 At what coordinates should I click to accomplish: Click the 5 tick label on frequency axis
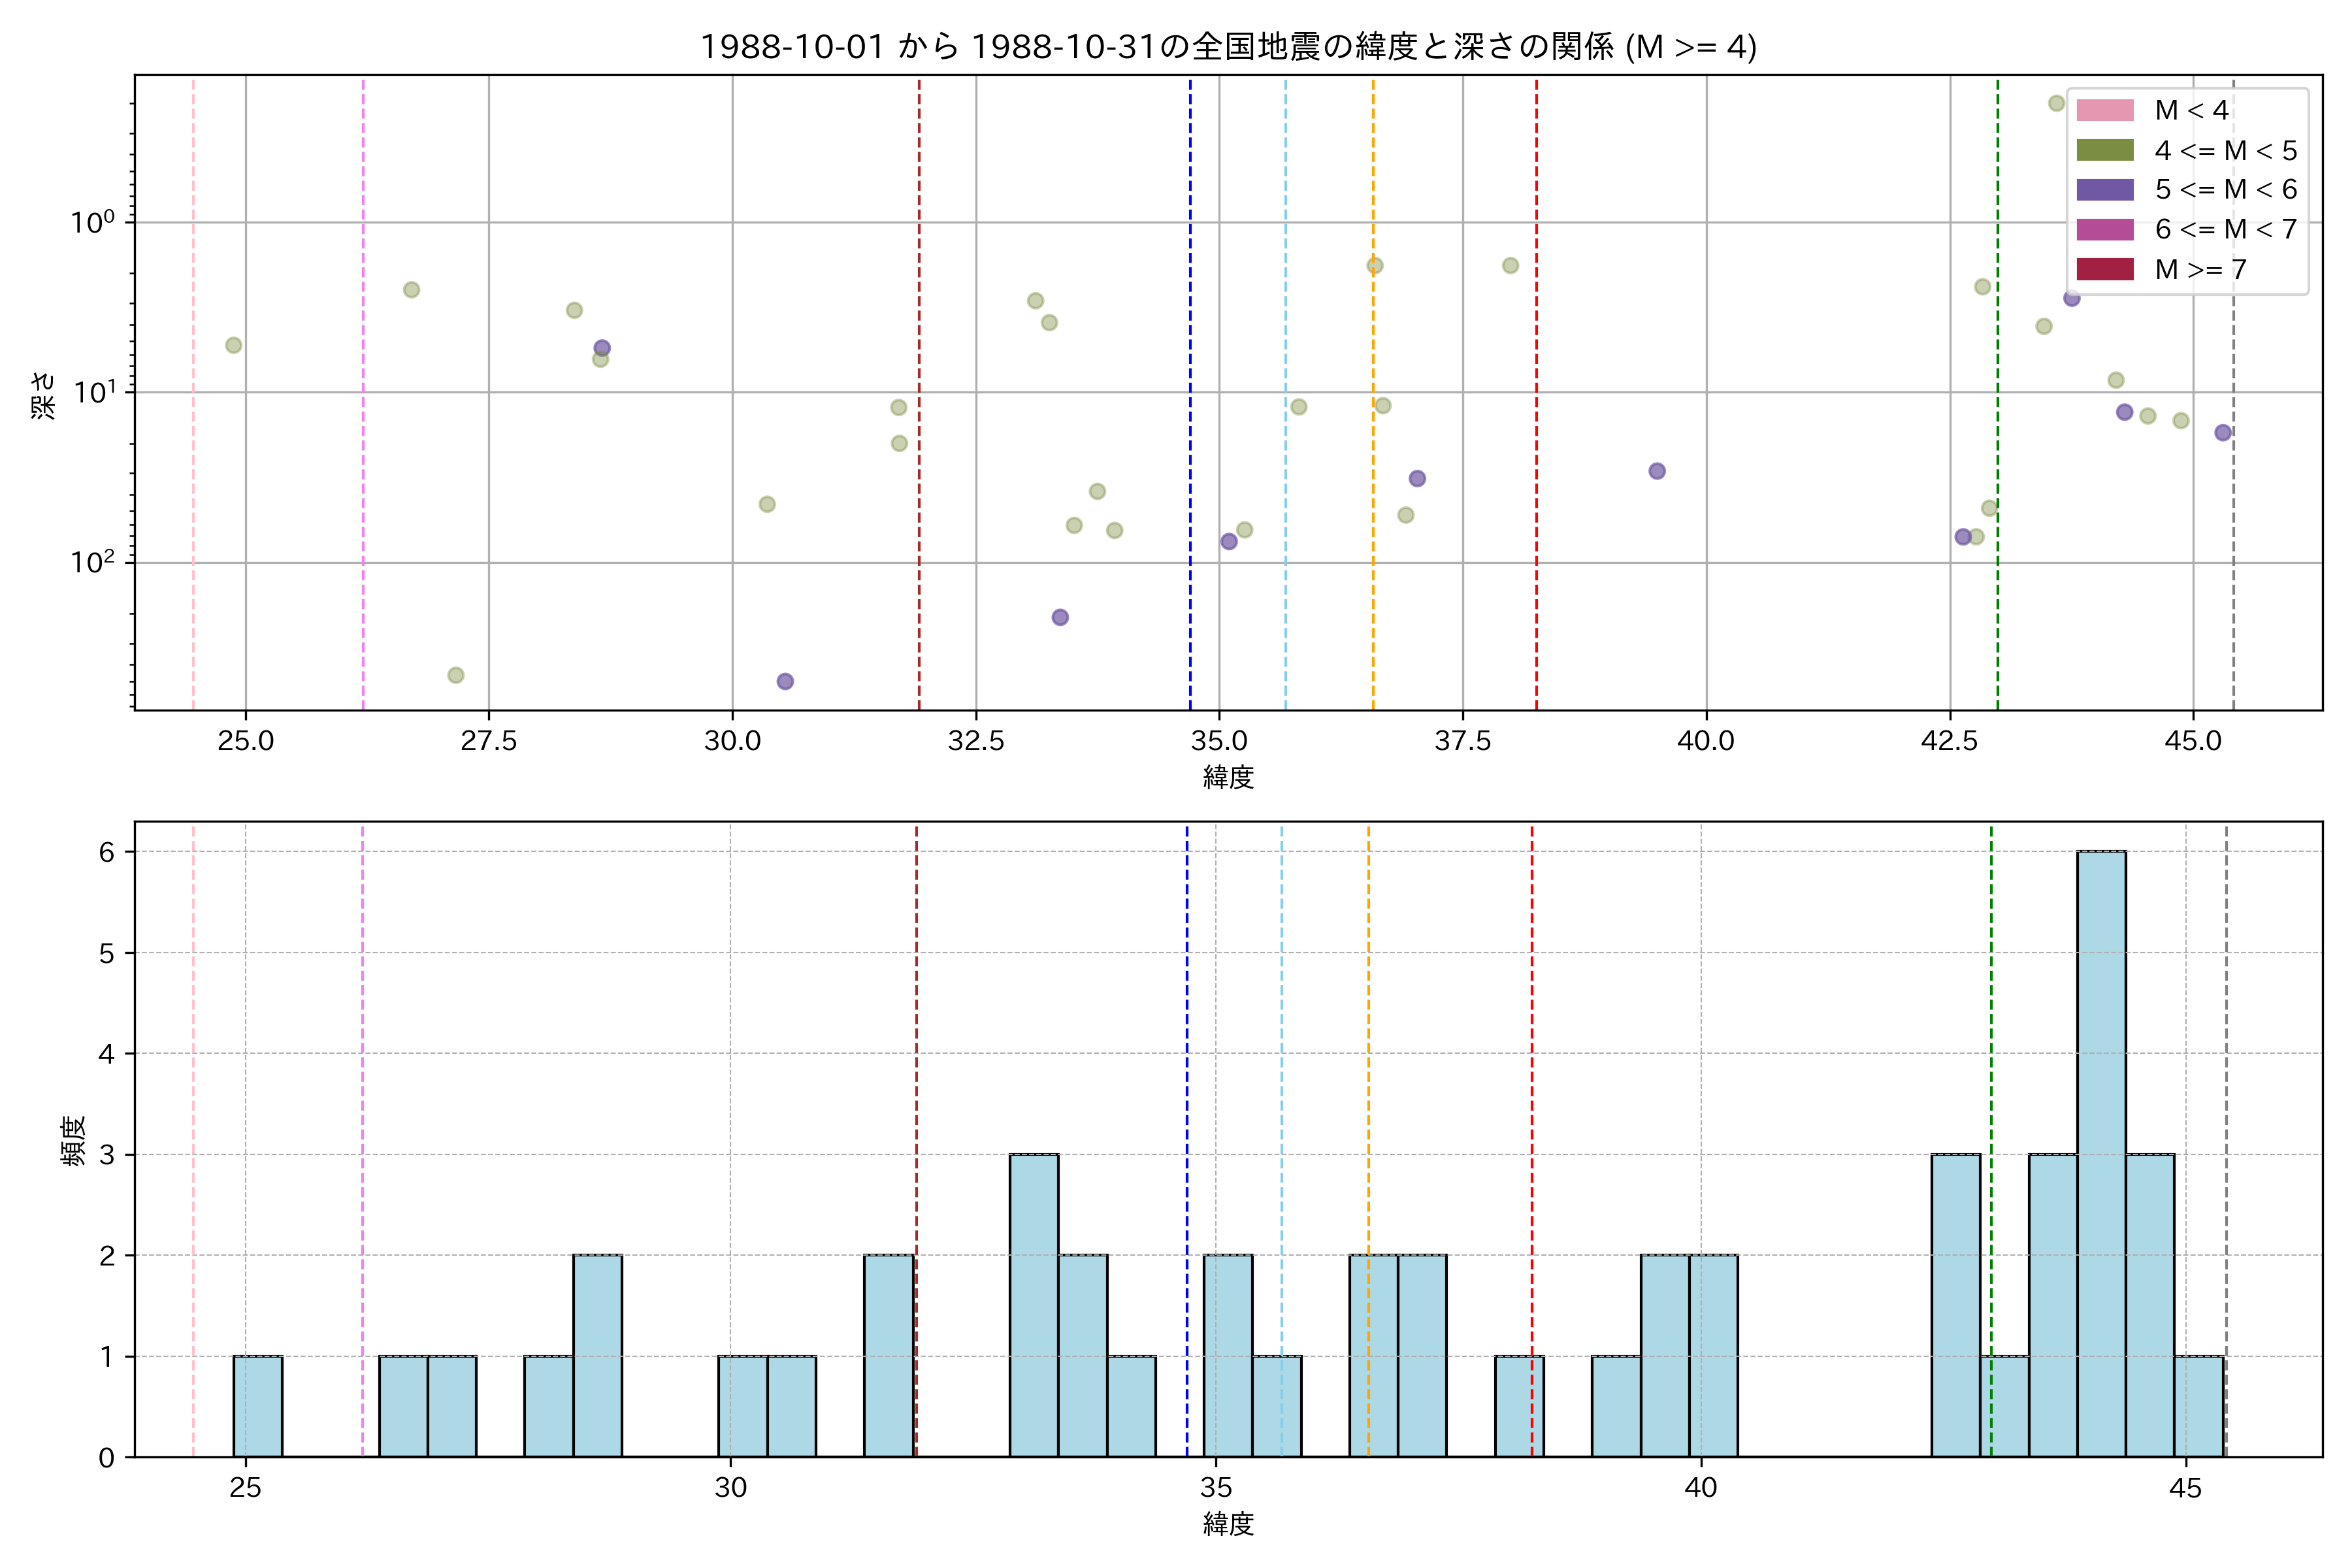(106, 953)
